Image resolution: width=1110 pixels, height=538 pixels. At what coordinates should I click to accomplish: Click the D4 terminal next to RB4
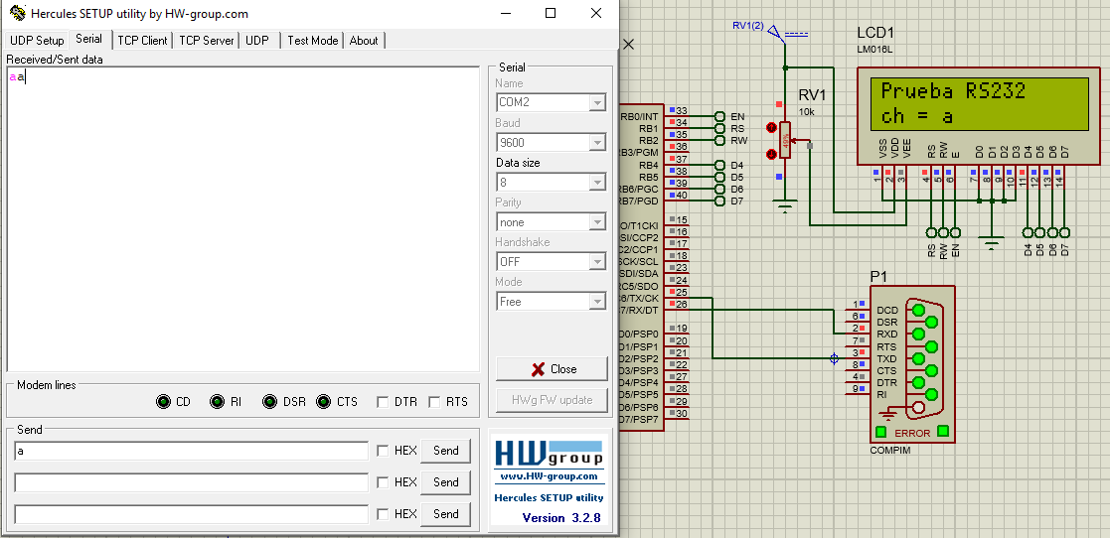[x=719, y=165]
